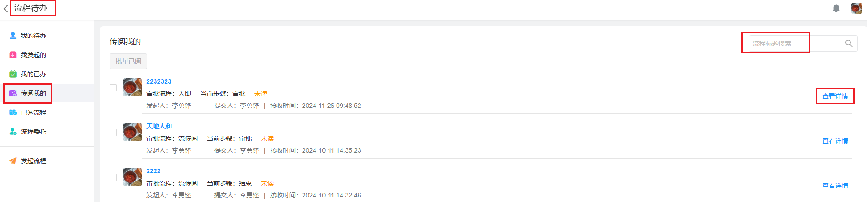Click the 我的待办 person icon

[x=13, y=36]
